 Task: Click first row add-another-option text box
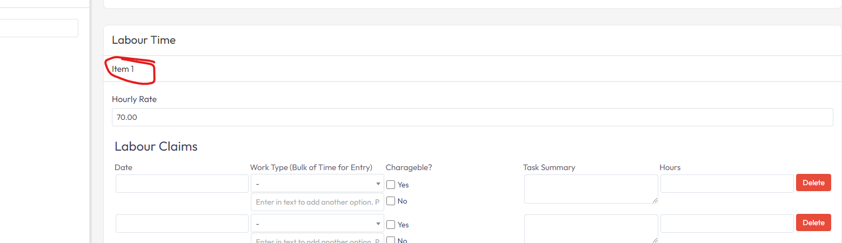(x=317, y=202)
